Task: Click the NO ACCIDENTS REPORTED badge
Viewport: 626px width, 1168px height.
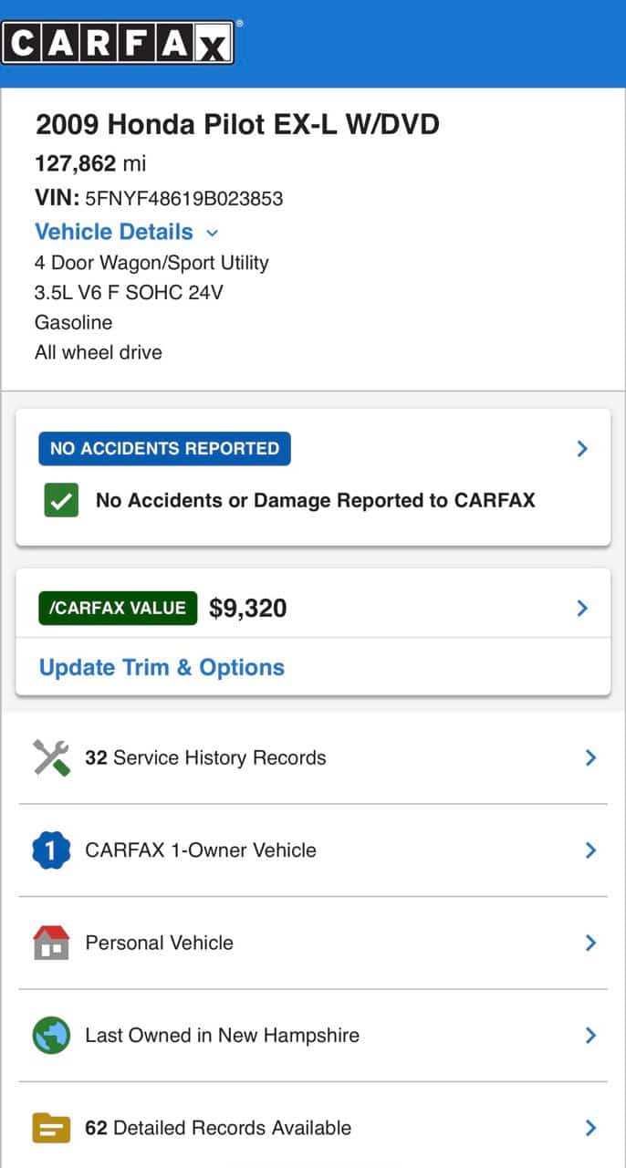Action: click(x=164, y=449)
